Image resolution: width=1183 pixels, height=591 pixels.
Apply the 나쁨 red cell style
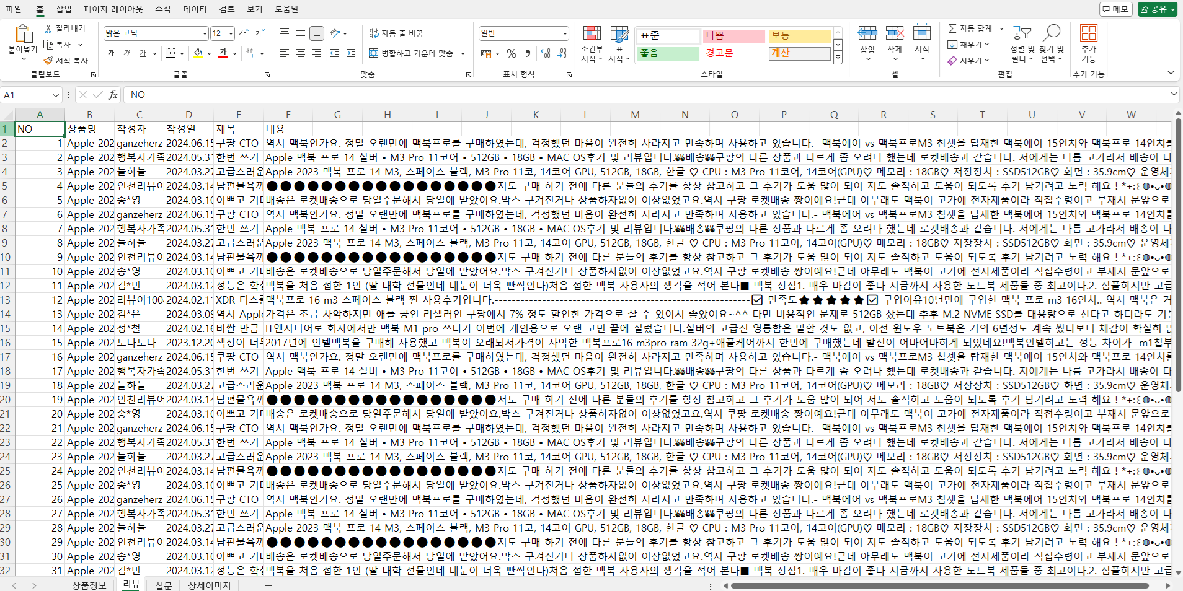[x=733, y=36]
